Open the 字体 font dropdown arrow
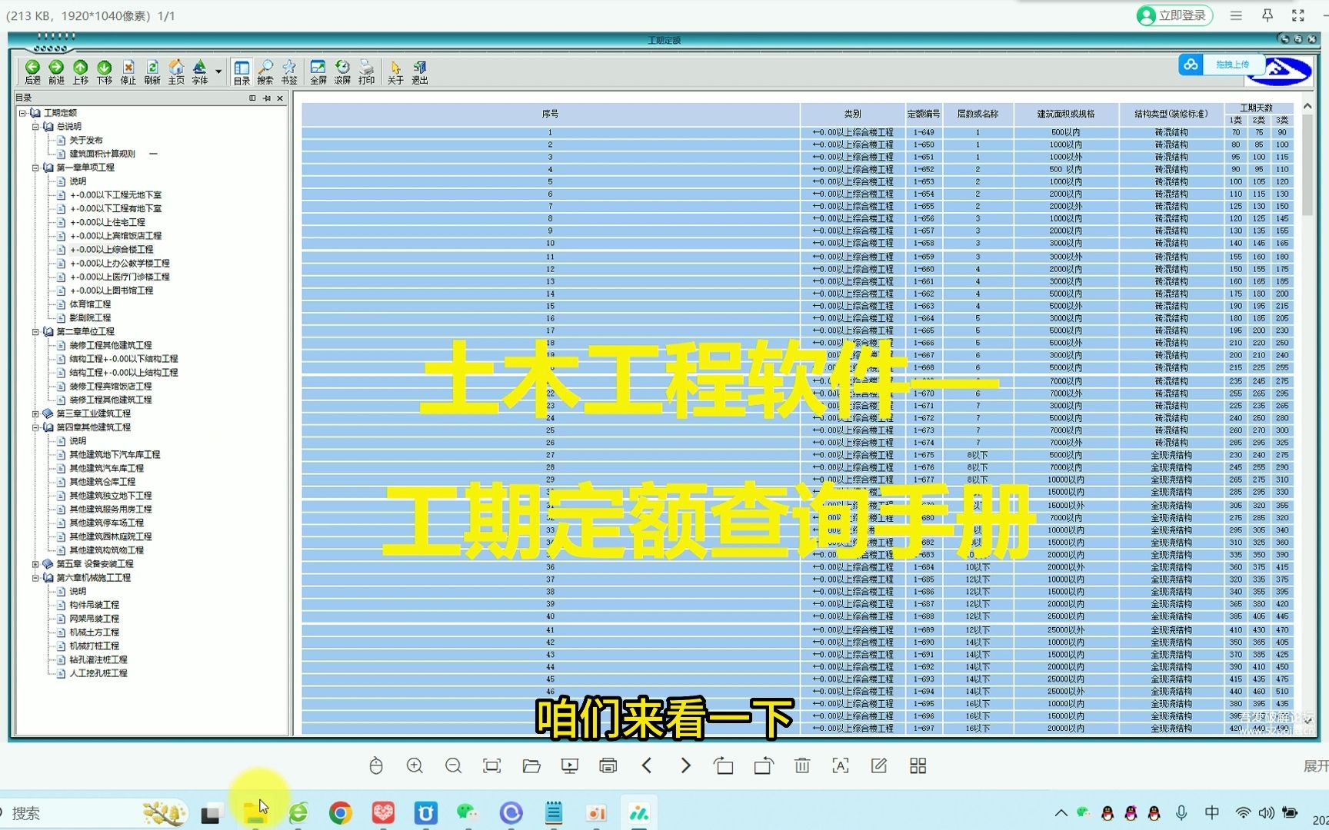1329x830 pixels. pos(218,70)
